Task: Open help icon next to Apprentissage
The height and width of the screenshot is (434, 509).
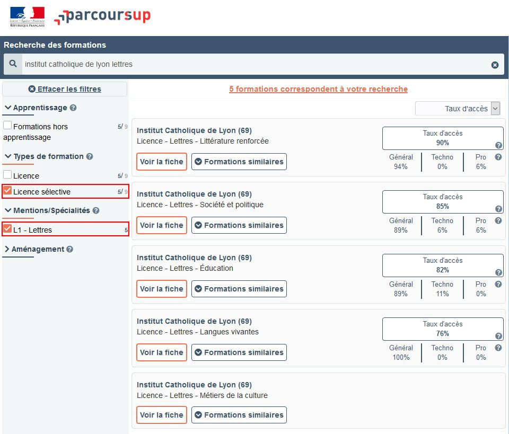Action: [x=73, y=108]
